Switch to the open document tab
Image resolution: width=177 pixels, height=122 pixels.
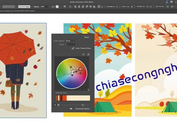click(17, 11)
